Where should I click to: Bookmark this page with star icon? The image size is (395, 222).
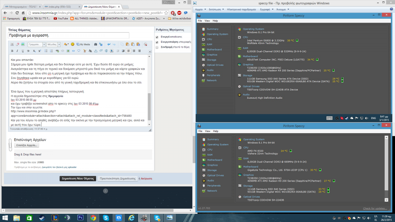click(167, 13)
